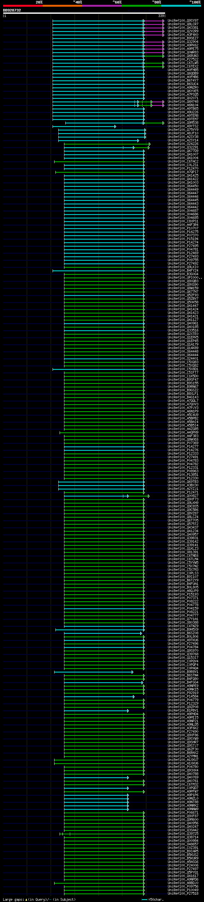Select hit UniRef100_P13851

[x=183, y=475]
